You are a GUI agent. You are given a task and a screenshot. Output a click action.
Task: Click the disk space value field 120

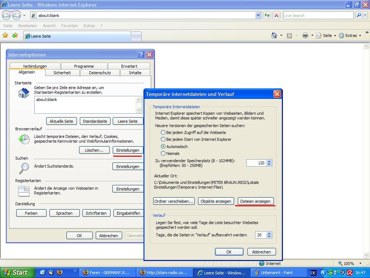pos(257,163)
